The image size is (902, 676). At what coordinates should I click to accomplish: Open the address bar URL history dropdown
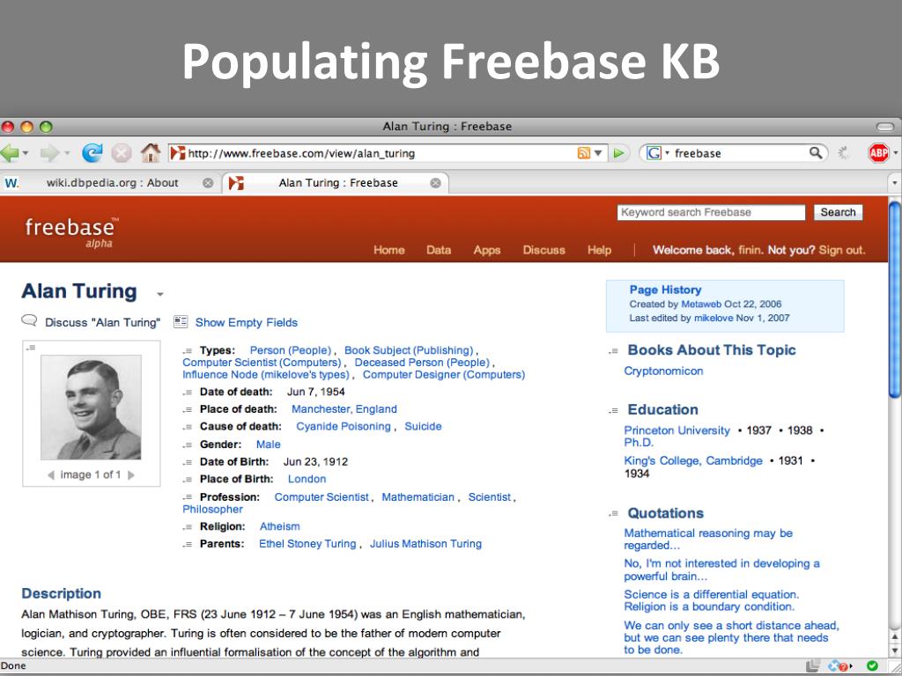coord(598,153)
